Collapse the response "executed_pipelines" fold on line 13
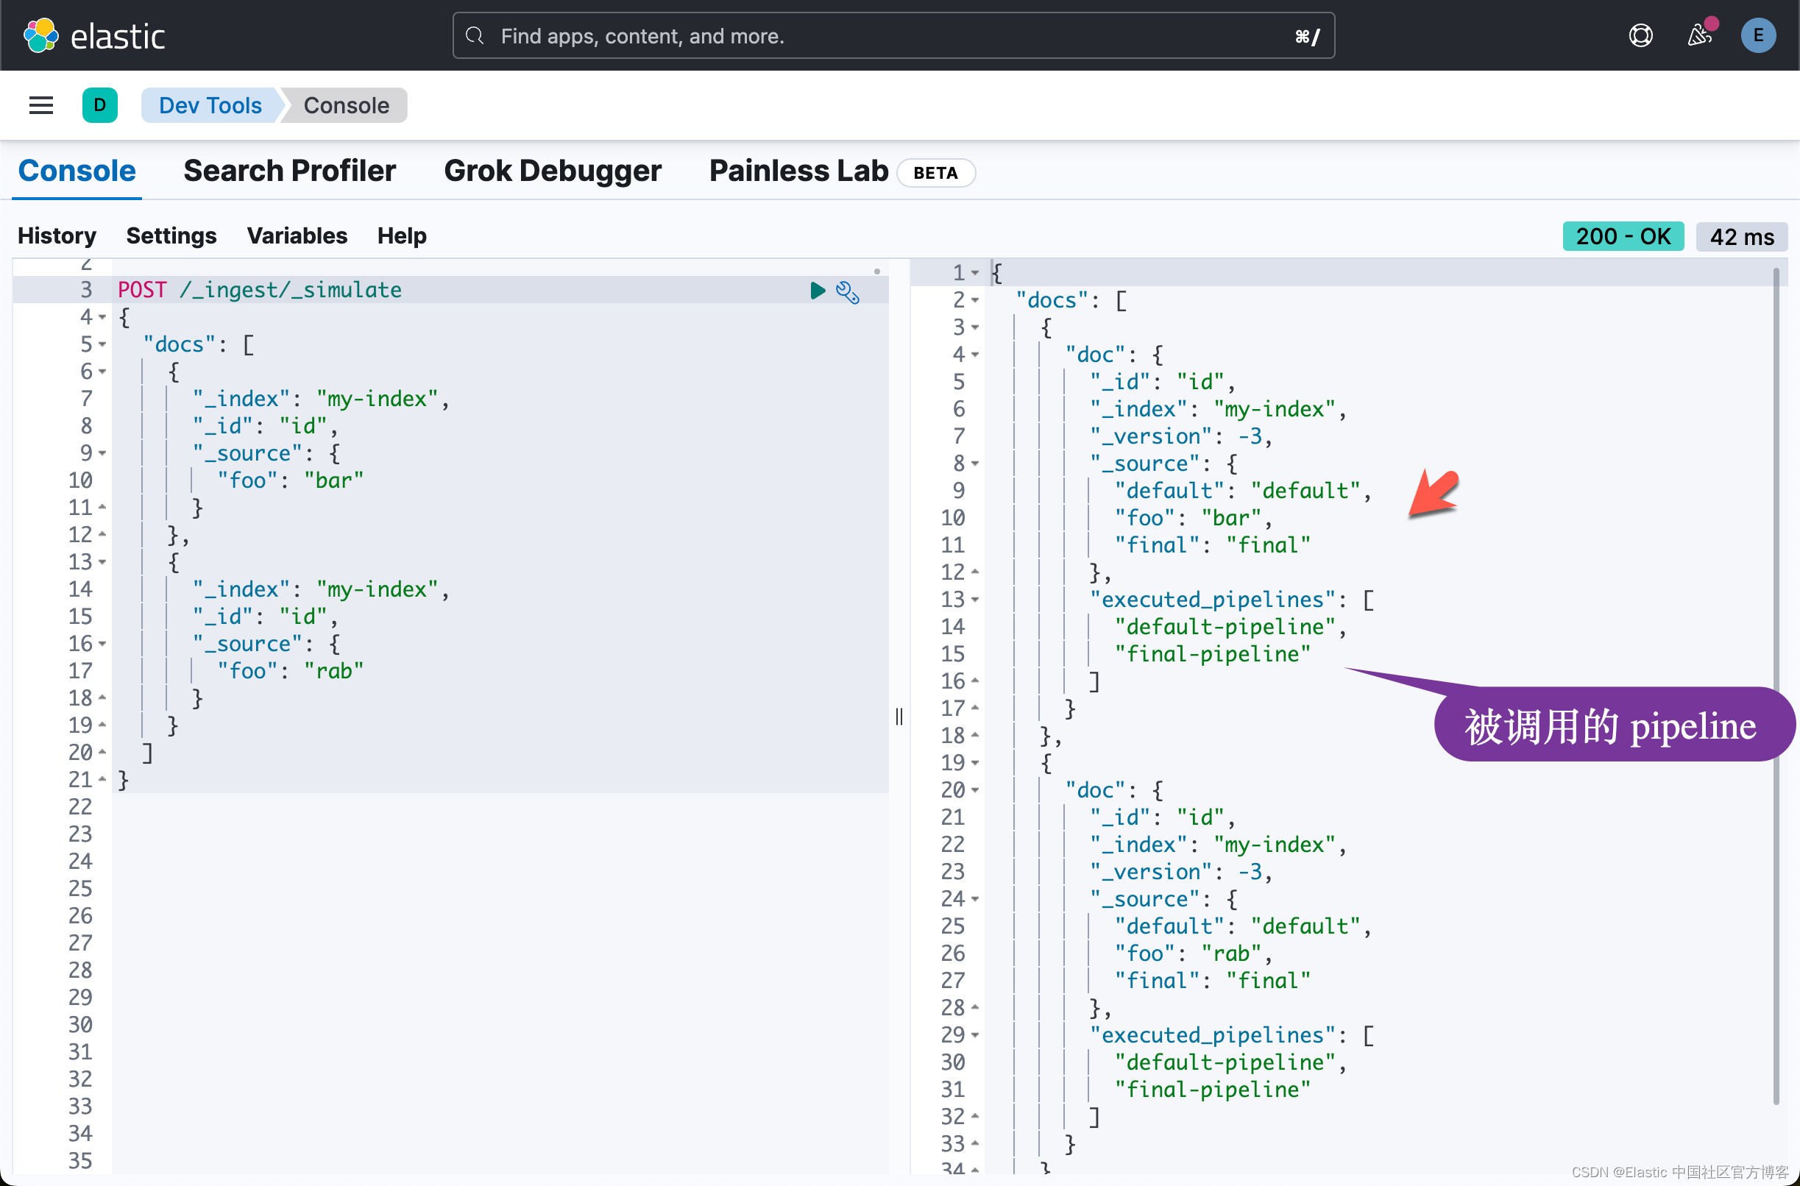The height and width of the screenshot is (1186, 1800). point(975,600)
